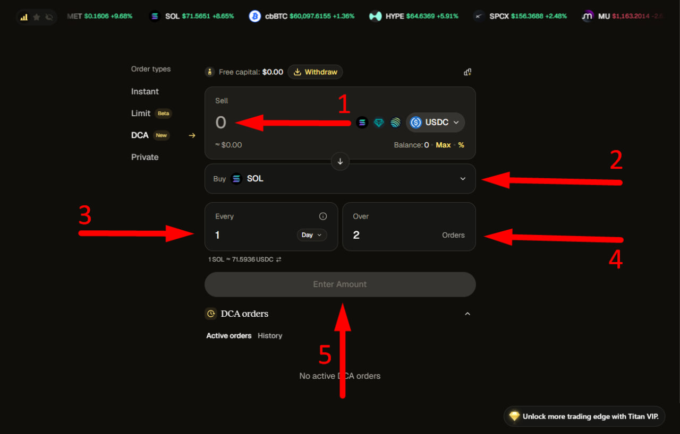
Task: Collapse the DCA orders section
Action: 467,314
